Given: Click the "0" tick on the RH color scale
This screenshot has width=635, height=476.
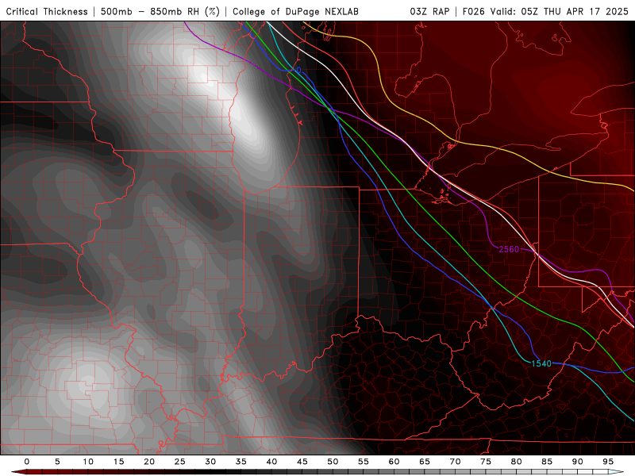Looking at the screenshot, I should coord(27,462).
